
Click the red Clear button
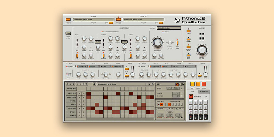click(x=204, y=84)
